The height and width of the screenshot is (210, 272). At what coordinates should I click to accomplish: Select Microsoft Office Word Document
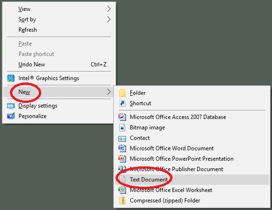click(192, 148)
